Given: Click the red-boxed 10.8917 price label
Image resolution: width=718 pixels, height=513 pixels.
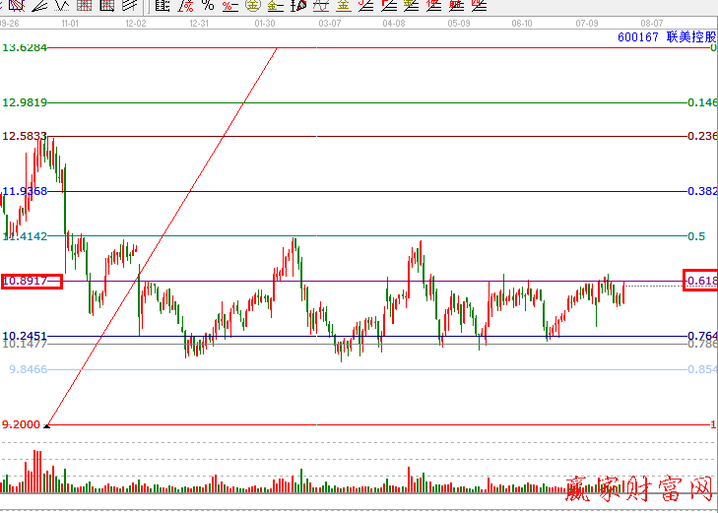Looking at the screenshot, I should [x=32, y=282].
